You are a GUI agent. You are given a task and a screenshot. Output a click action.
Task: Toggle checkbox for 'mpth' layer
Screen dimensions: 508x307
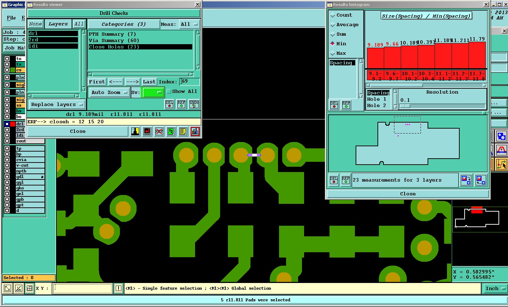coord(7,171)
